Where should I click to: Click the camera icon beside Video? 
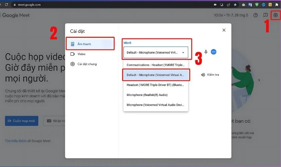point(72,54)
